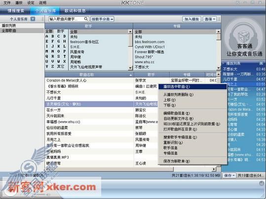Viewport: 266px width, 199px height.
Task: Click the magnifier search icon
Action: (x=86, y=19)
